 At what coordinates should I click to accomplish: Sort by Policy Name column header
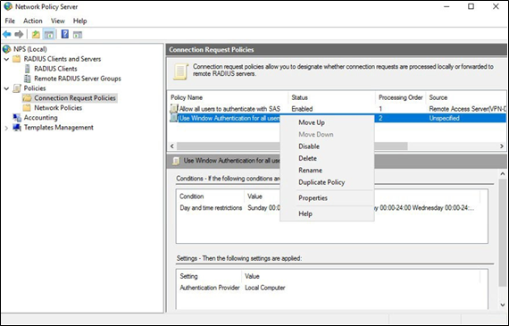coord(229,97)
